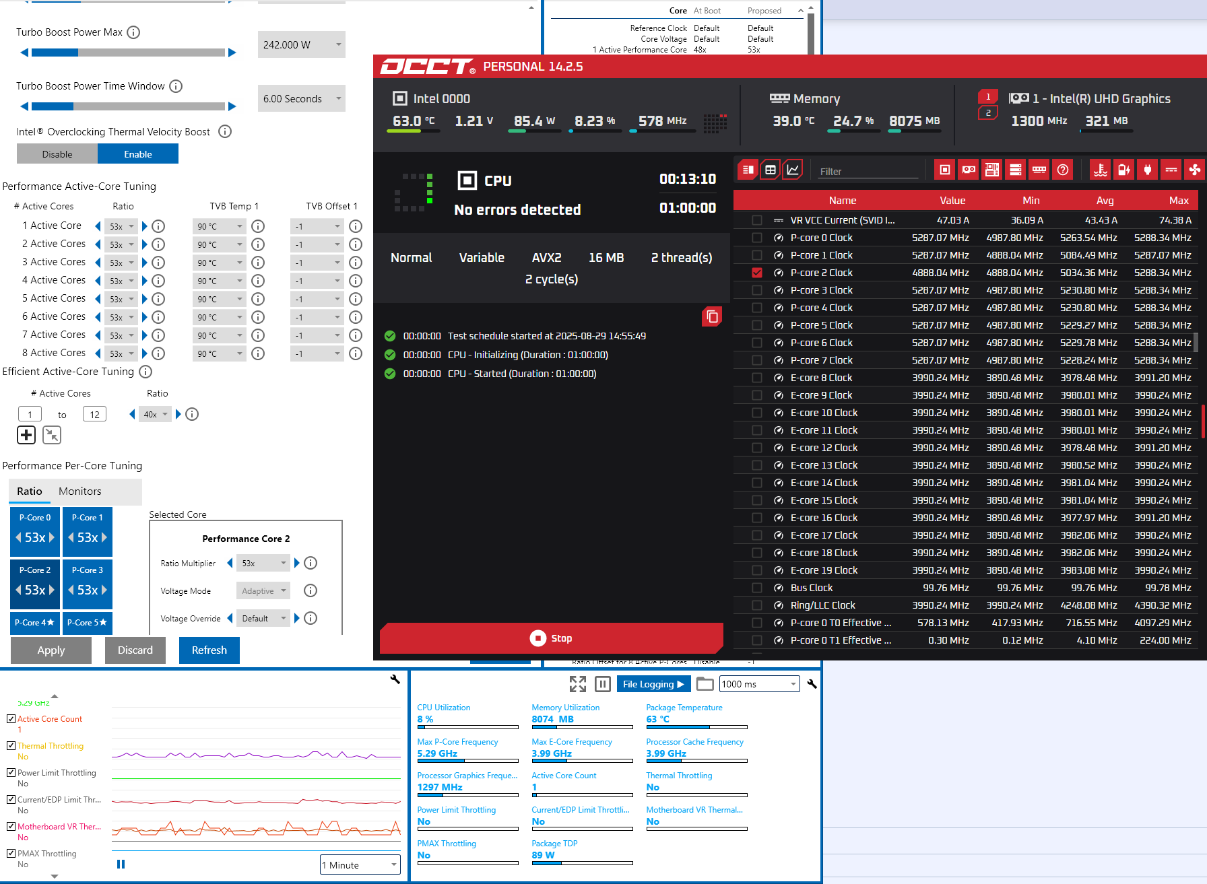Open the Voltage Override Default dropdown

(x=263, y=618)
